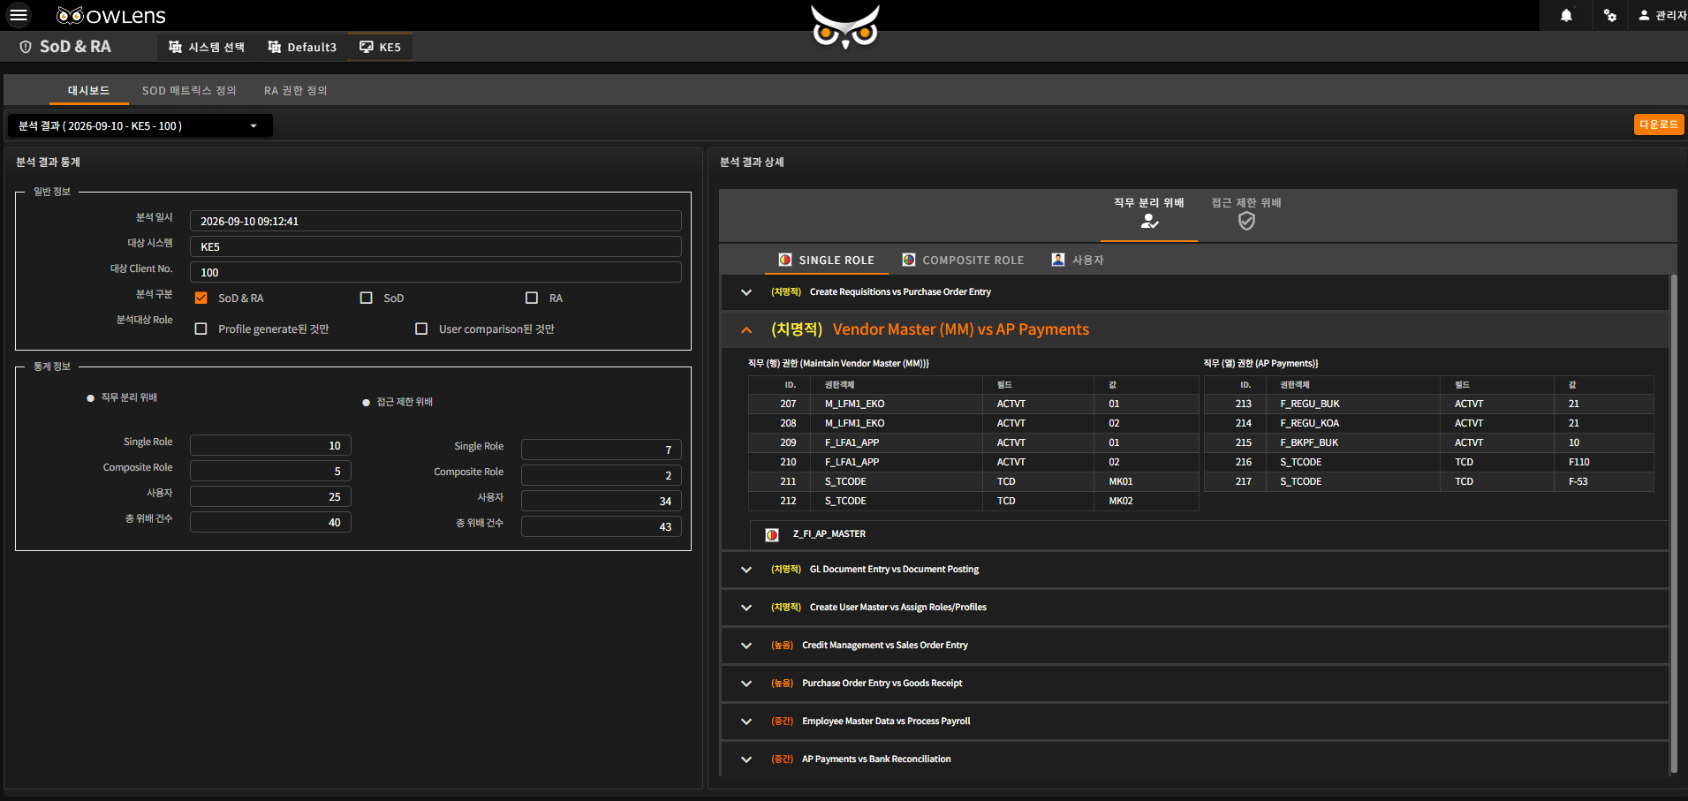Click the COMPOSITE ROLE tab icon

click(x=908, y=260)
